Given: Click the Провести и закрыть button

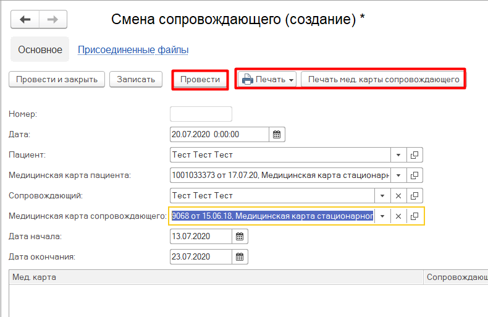Looking at the screenshot, I should [57, 80].
